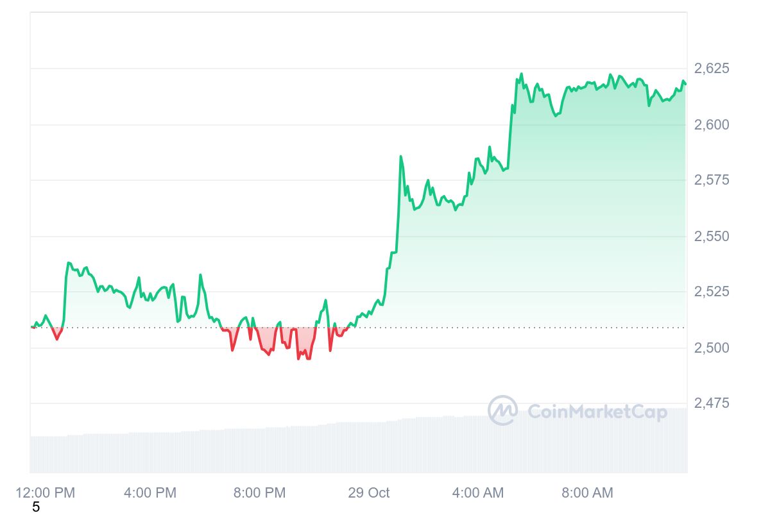Click the 2,475 price axis label

[x=712, y=403]
